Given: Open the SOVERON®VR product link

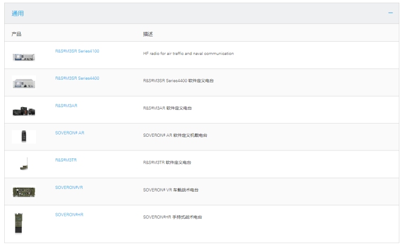Looking at the screenshot, I should (69, 187).
